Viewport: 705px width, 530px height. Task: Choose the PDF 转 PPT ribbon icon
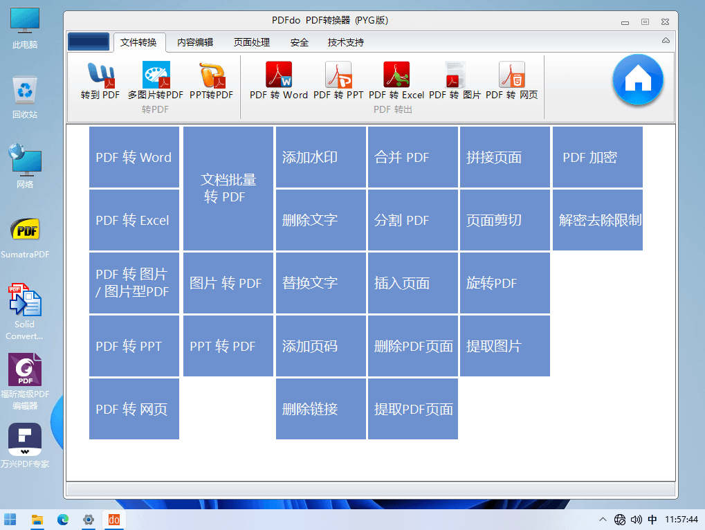338,81
